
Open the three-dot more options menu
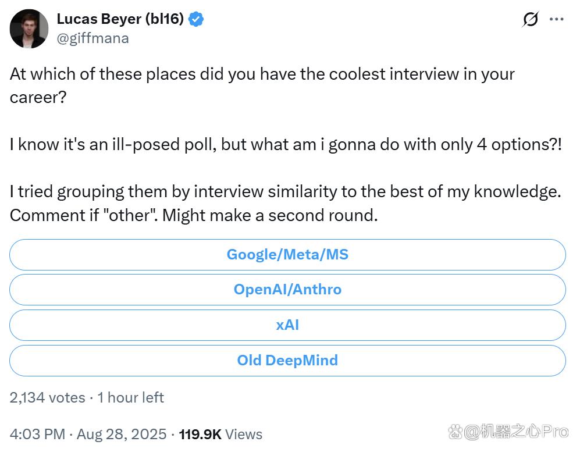click(x=556, y=19)
